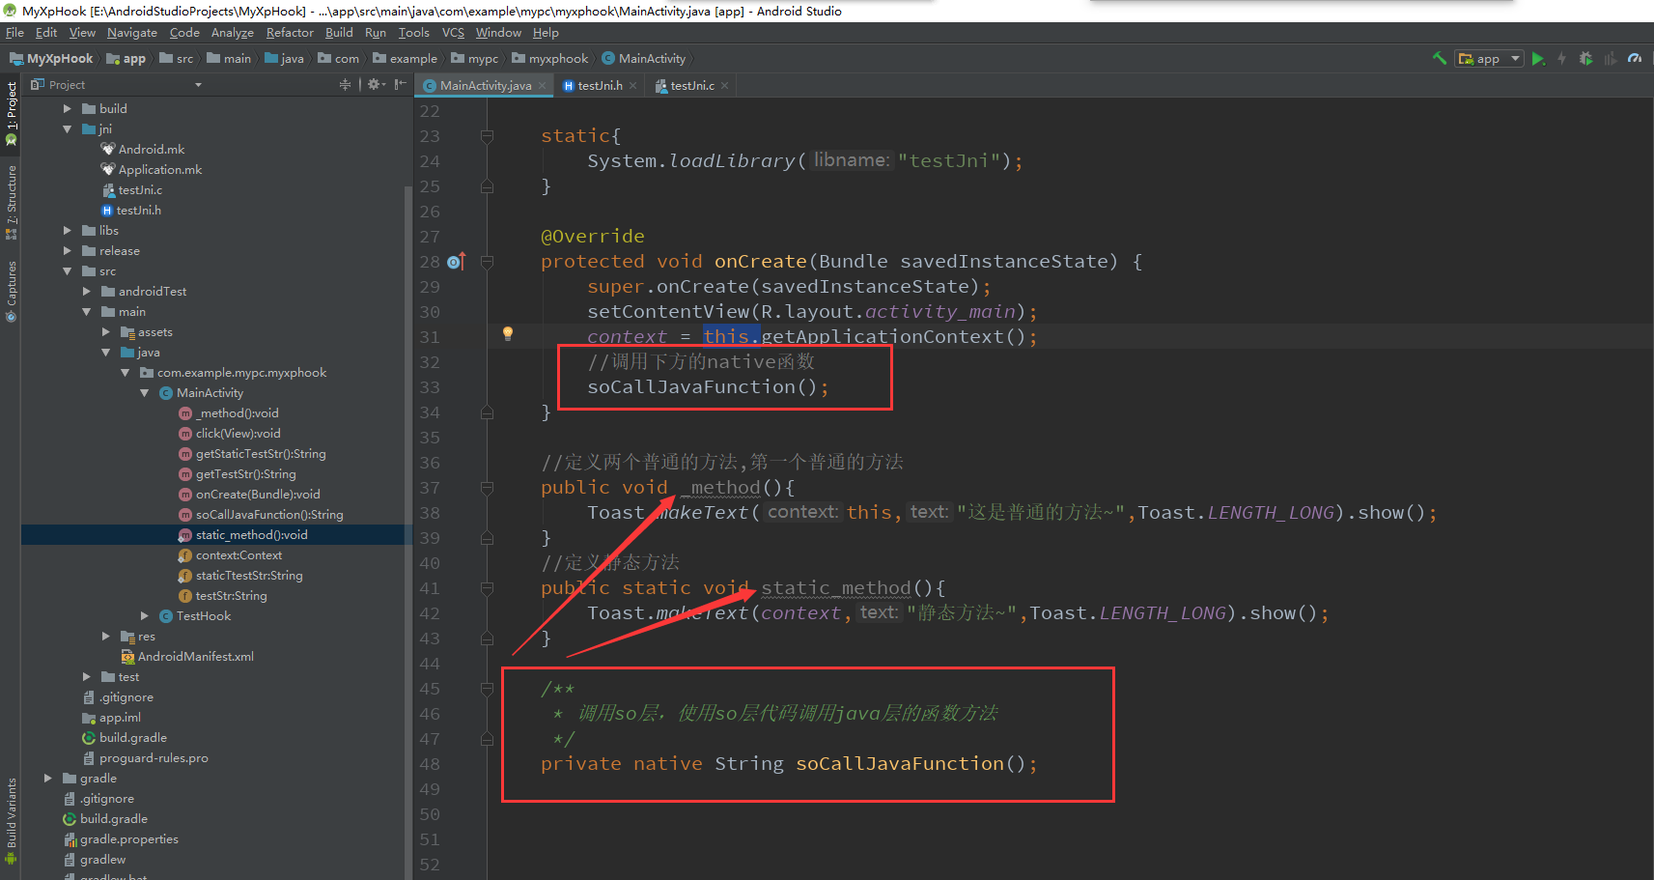1654x880 pixels.
Task: Select Android.mk file in jni folder
Action: tap(151, 149)
